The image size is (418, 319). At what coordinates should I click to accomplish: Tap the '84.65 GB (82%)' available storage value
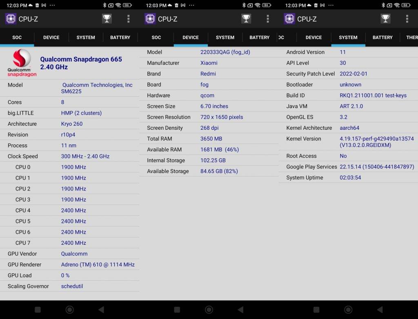click(219, 171)
